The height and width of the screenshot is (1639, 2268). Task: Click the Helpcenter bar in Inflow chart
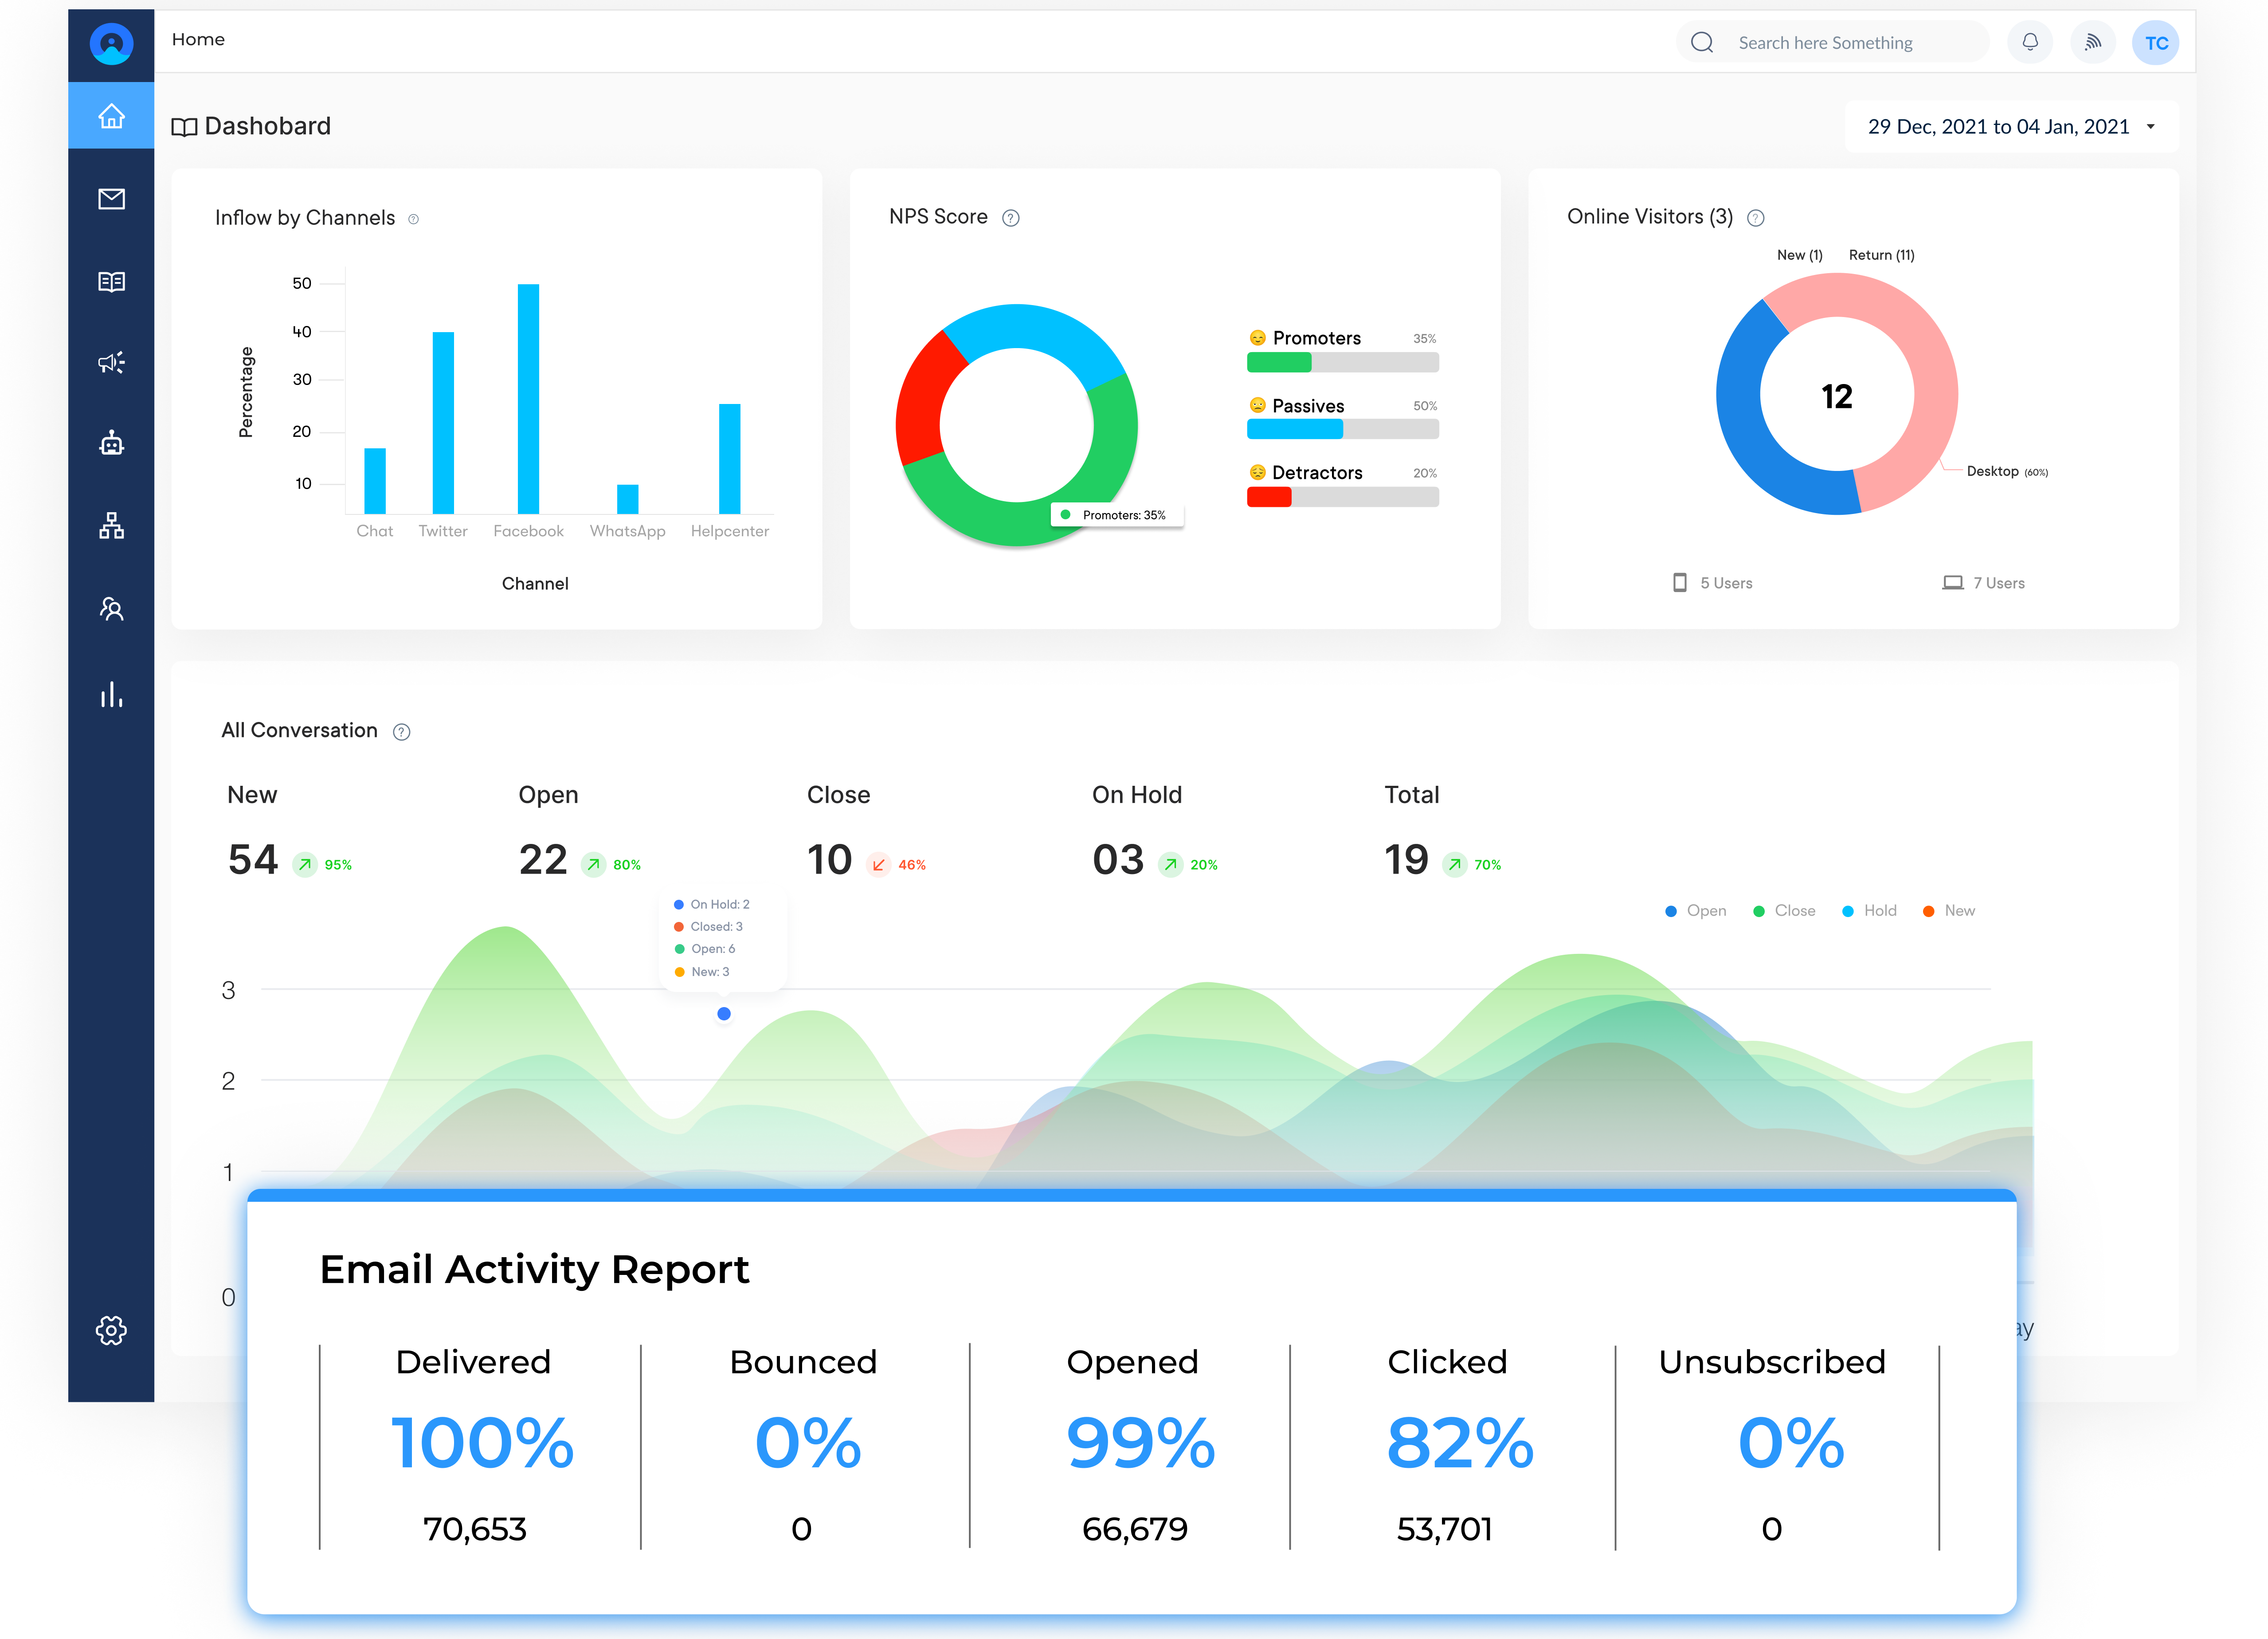pos(730,459)
